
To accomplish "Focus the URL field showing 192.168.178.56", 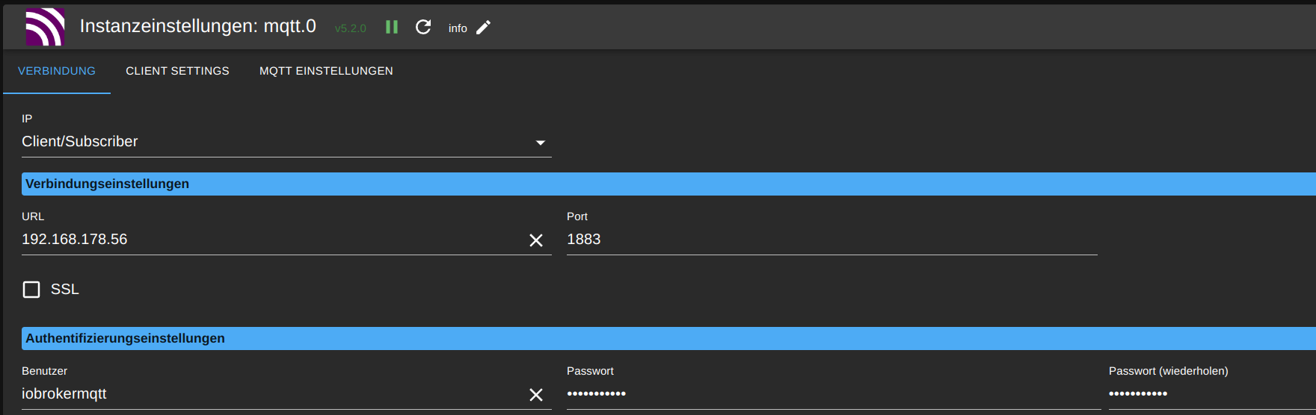I will (272, 240).
